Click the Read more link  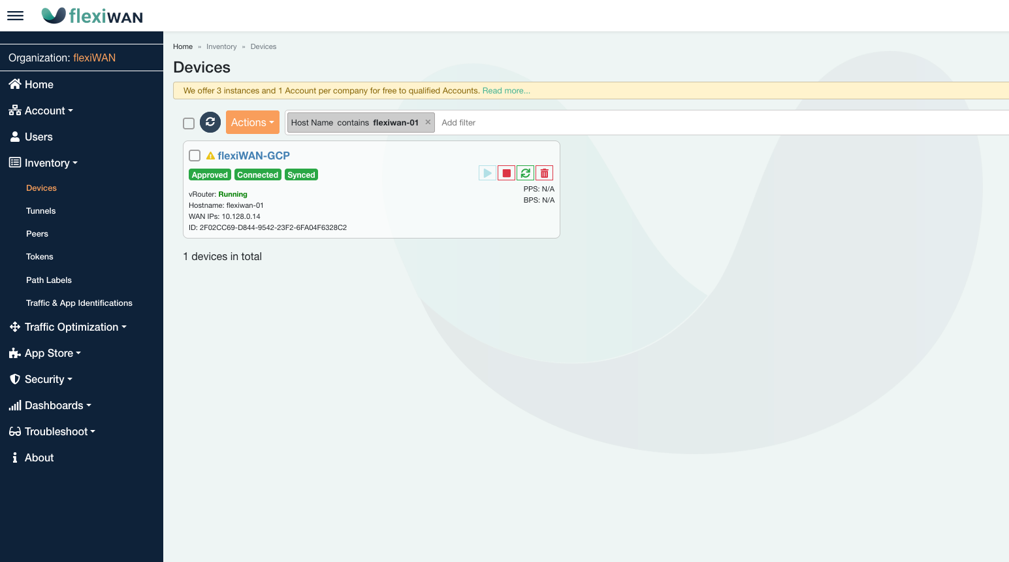[506, 91]
